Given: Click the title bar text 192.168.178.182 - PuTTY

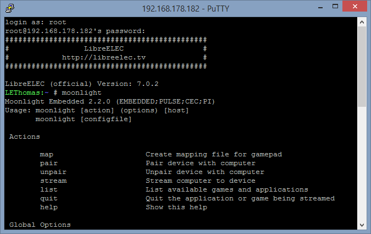Looking at the screenshot, I should [x=186, y=9].
